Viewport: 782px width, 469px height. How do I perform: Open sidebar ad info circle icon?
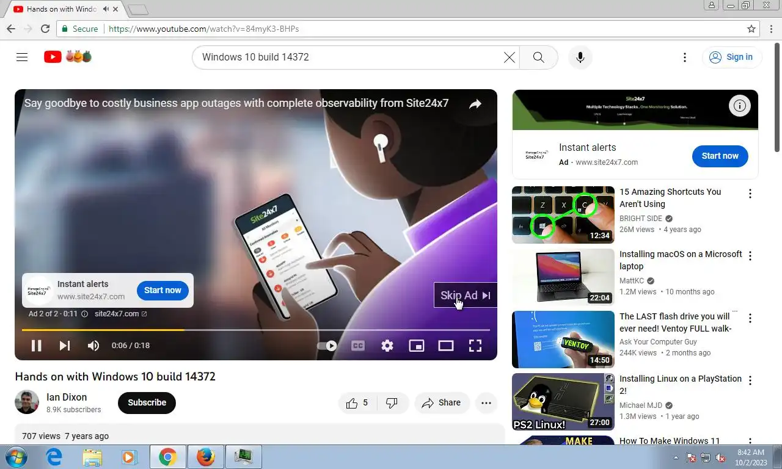(x=739, y=106)
